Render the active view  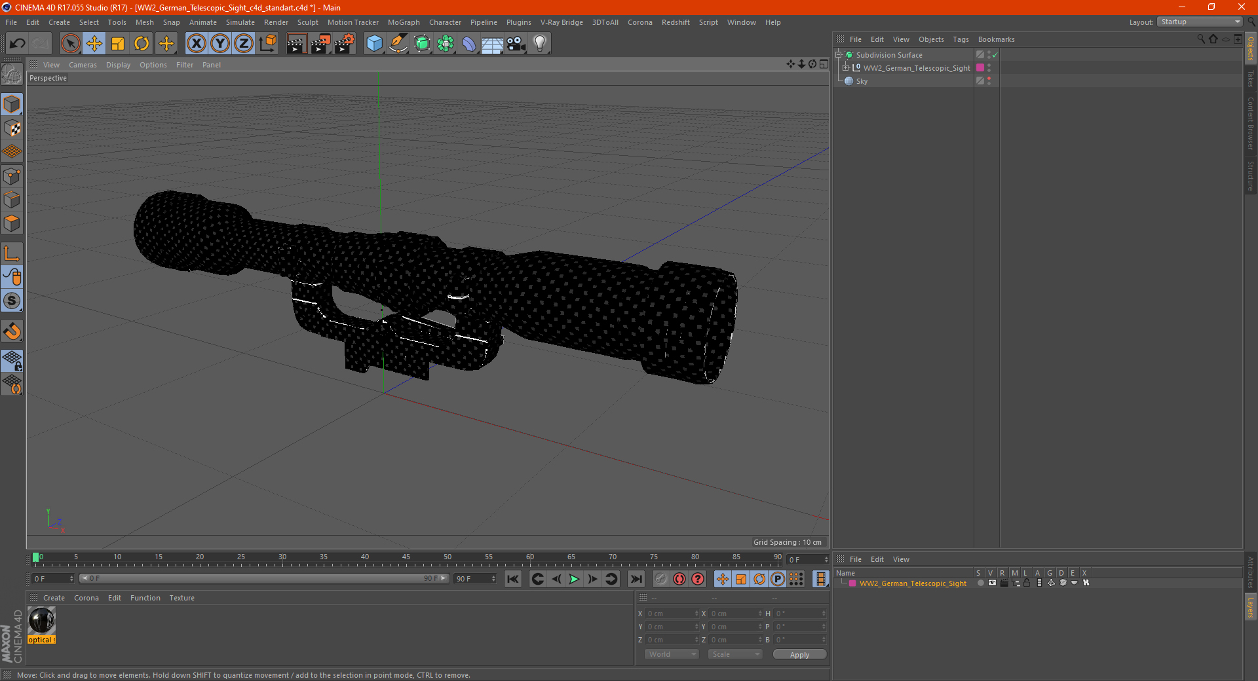[x=296, y=44]
